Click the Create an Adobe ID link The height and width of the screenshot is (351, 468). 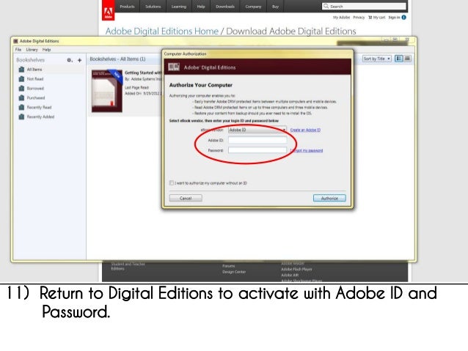[305, 130]
